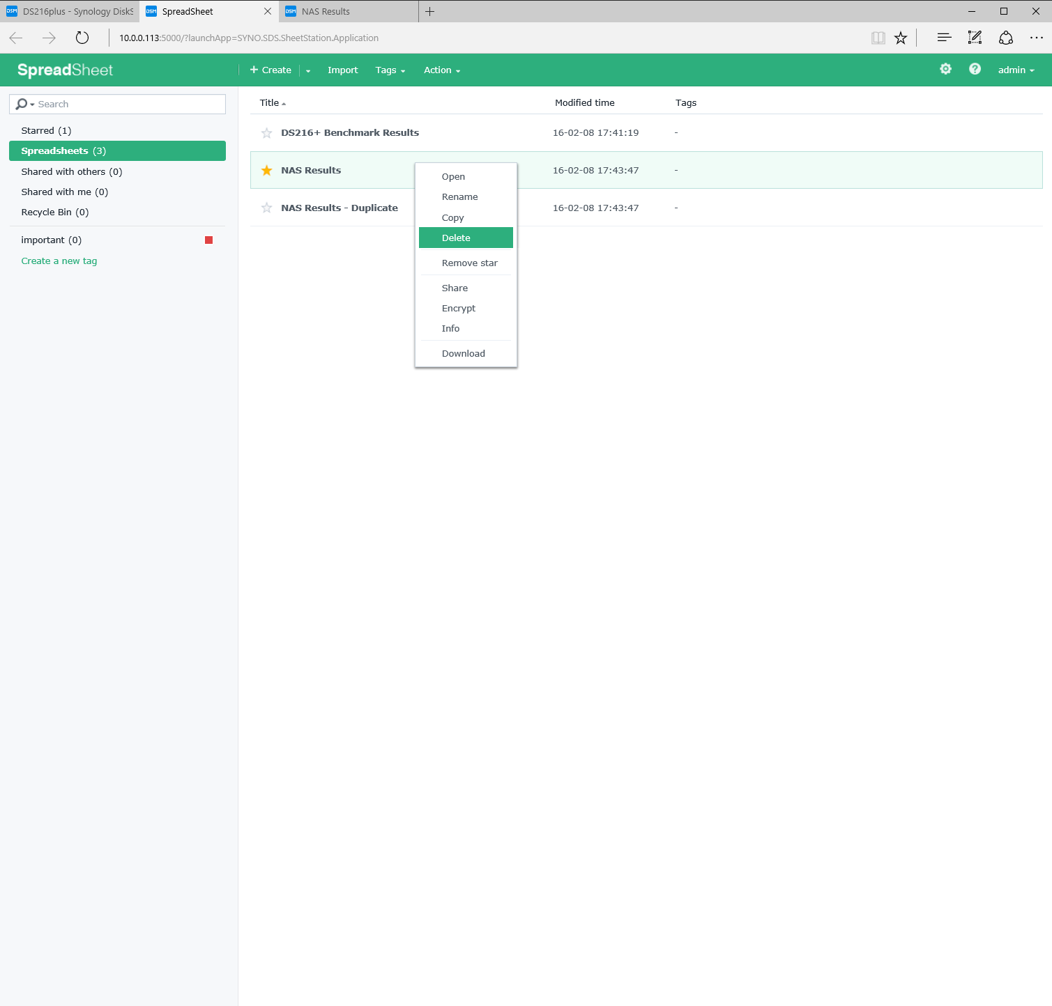
Task: Open browser more options ellipsis
Action: [x=1037, y=38]
